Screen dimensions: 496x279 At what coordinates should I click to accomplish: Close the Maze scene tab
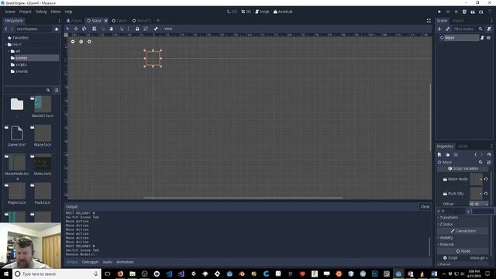(x=106, y=21)
